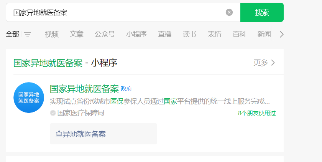Image resolution: width=322 pixels, height=162 pixels.
Task: Expand more tabs with the right chevron
Action: tap(281, 34)
